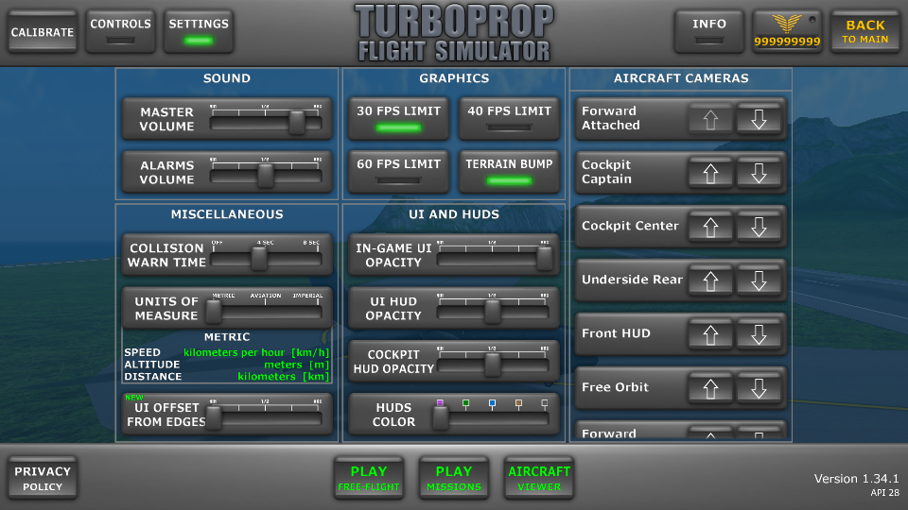The width and height of the screenshot is (908, 510).
Task: Click the Collision Warn Time slider handle
Action: [259, 259]
